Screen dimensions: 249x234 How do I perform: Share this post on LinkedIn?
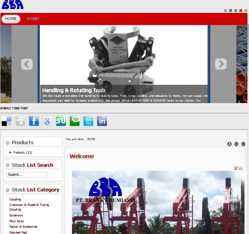pos(102,121)
